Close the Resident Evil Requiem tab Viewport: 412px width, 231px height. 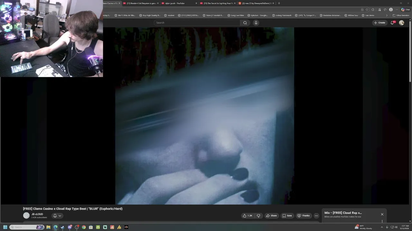coord(158,3)
